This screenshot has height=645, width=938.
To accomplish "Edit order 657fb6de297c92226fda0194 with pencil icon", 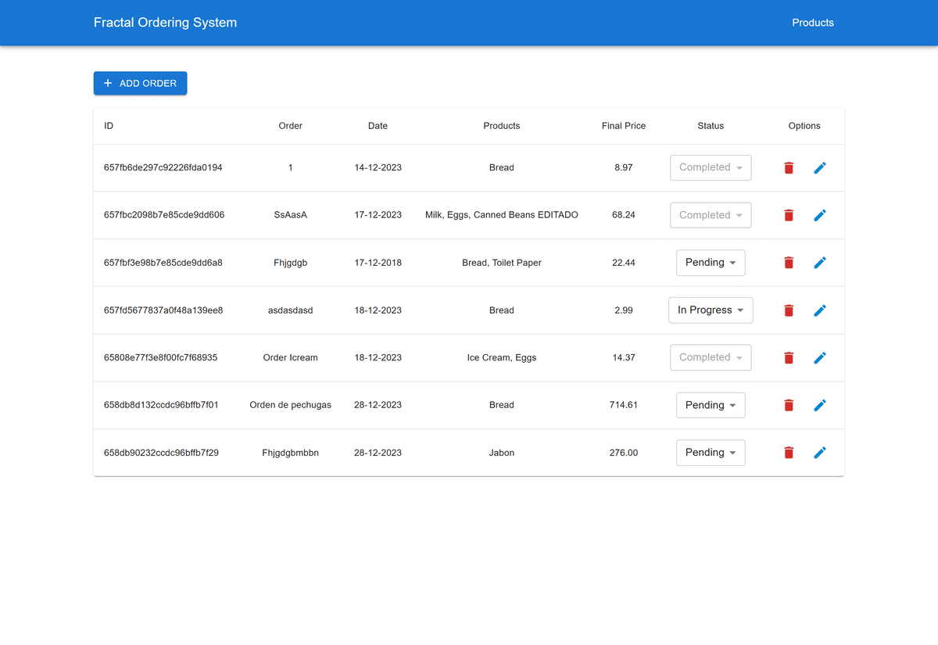I will point(820,167).
